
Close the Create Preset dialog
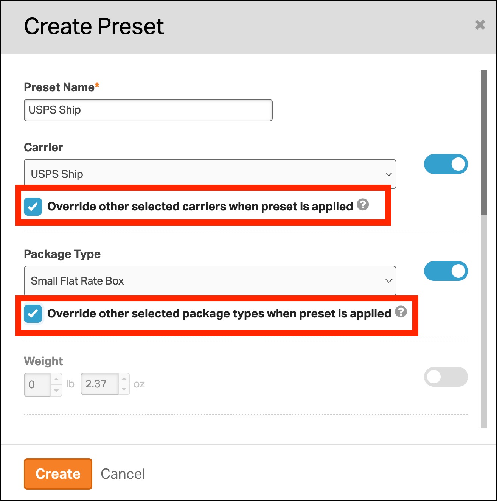[x=480, y=25]
